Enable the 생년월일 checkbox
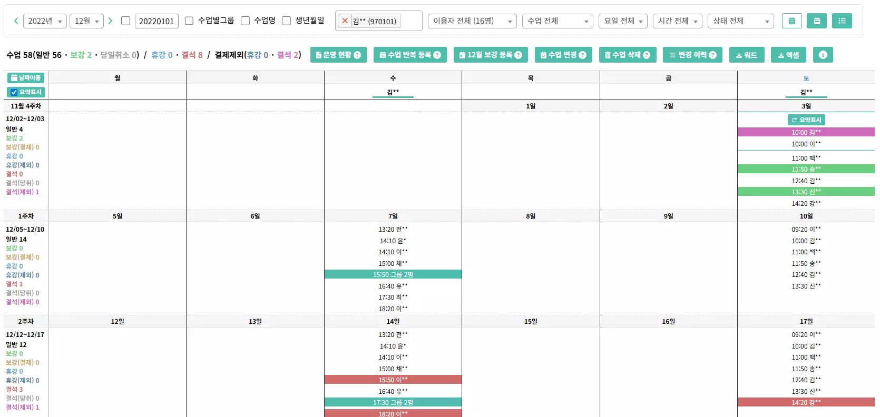Viewport: 880px width, 417px height. tap(287, 21)
